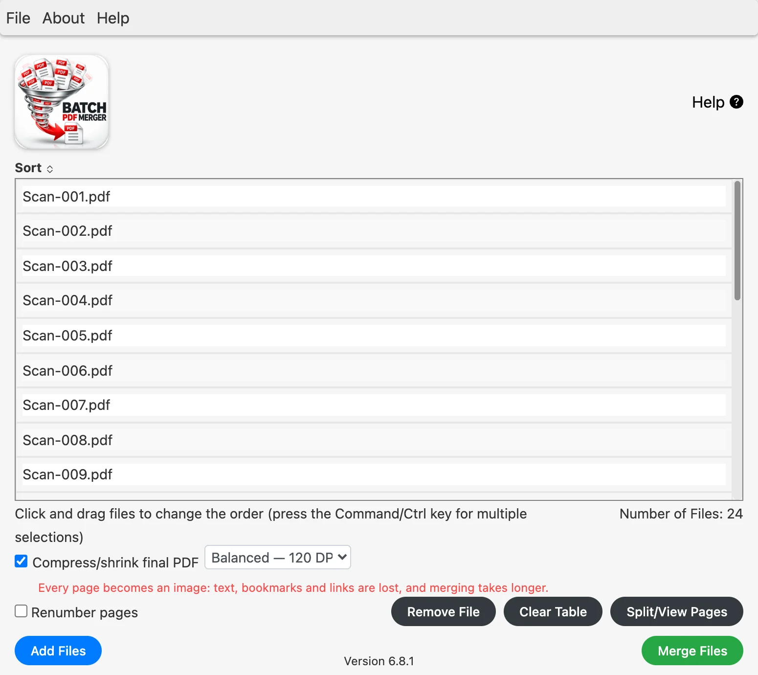This screenshot has height=675, width=758.
Task: Click the question mark help icon
Action: pos(736,102)
